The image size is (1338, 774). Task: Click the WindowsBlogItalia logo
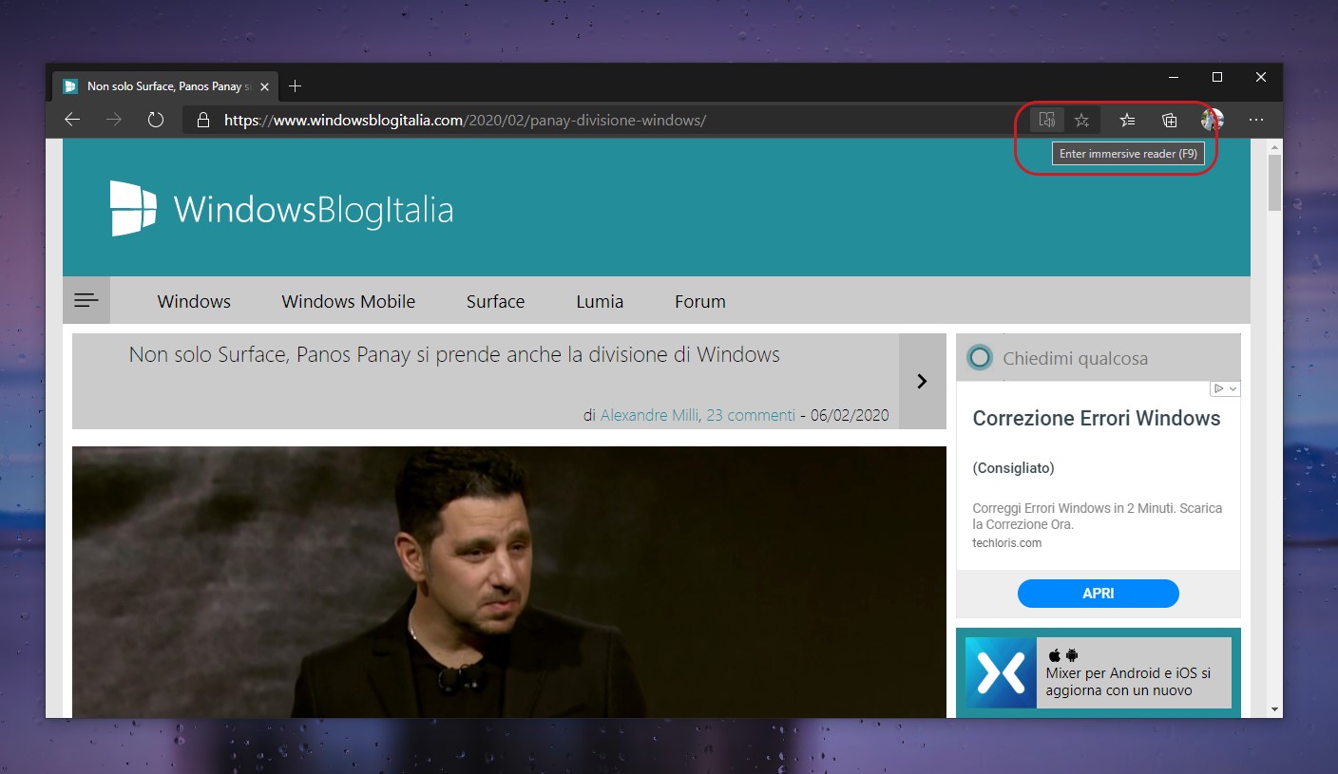pyautogui.click(x=281, y=208)
